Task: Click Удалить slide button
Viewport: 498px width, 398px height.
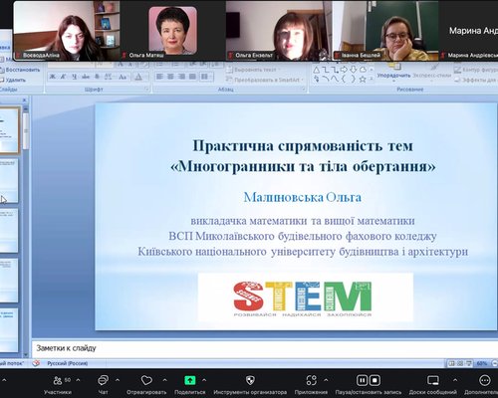Action: tap(13, 80)
